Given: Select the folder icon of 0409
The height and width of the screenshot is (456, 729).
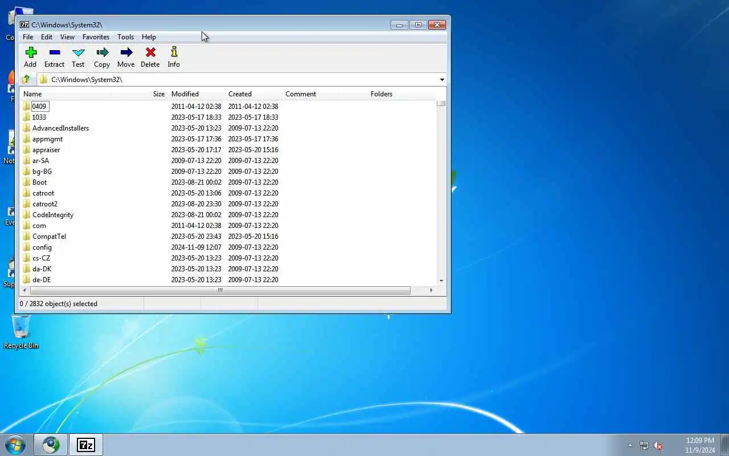Looking at the screenshot, I should tap(27, 106).
